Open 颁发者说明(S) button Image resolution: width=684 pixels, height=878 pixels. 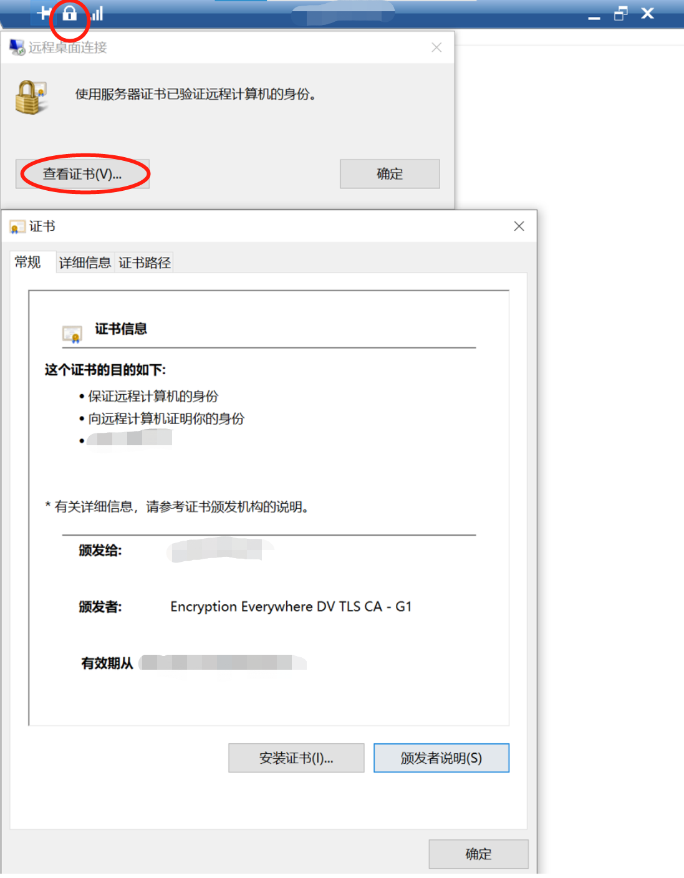pos(441,758)
